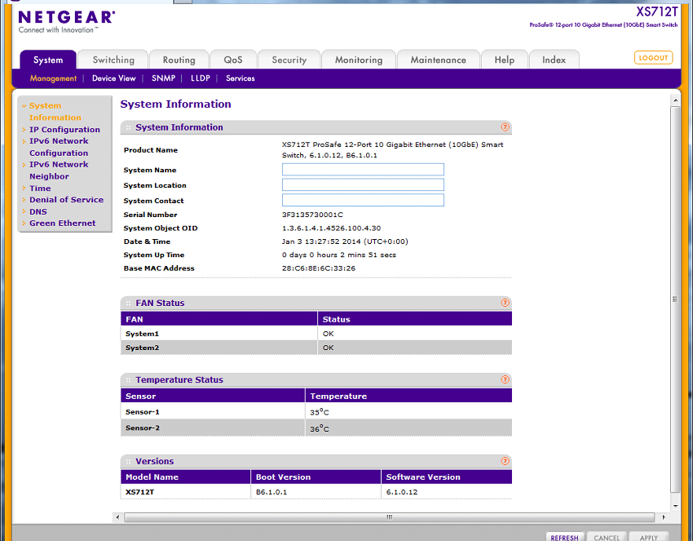The width and height of the screenshot is (693, 541).
Task: Go to Device View submenu
Action: pyautogui.click(x=113, y=78)
